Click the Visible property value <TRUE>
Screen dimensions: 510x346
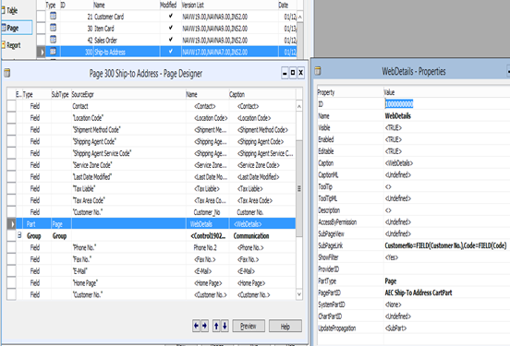tap(394, 127)
